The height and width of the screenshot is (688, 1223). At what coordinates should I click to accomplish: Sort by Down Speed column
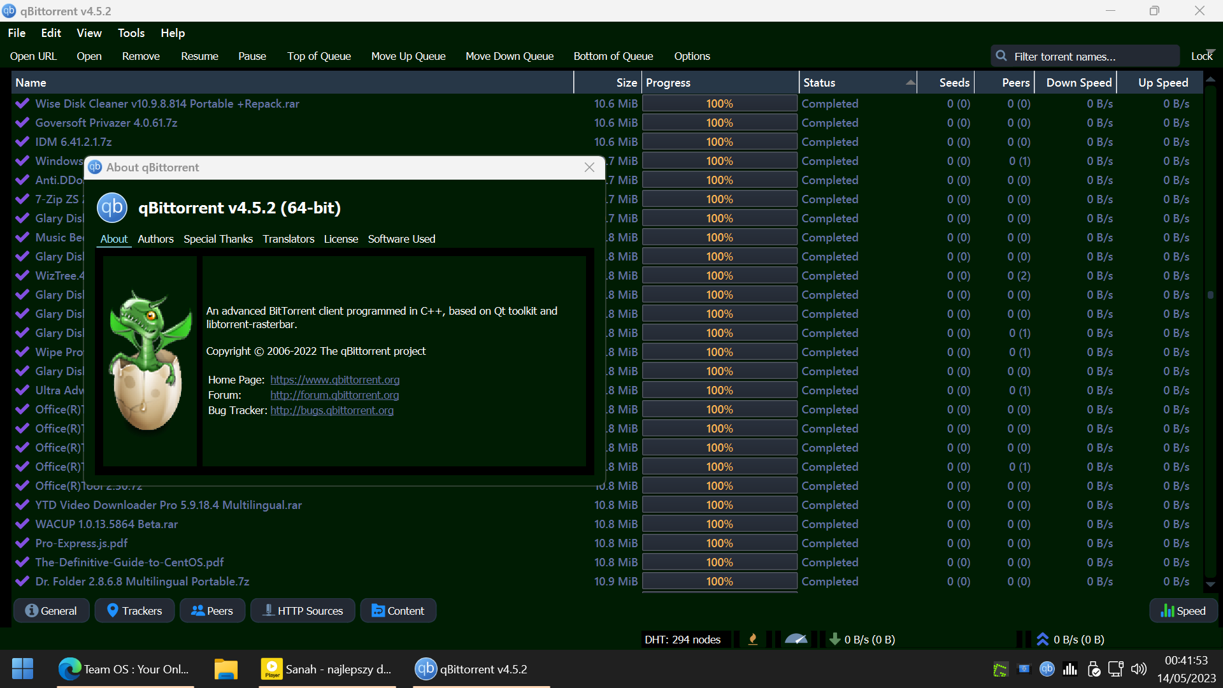[1076, 83]
